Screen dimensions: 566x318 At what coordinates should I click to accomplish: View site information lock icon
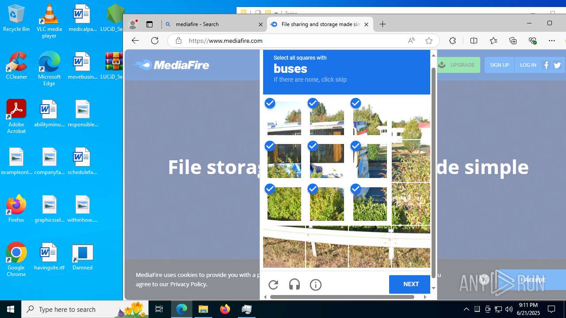179,41
